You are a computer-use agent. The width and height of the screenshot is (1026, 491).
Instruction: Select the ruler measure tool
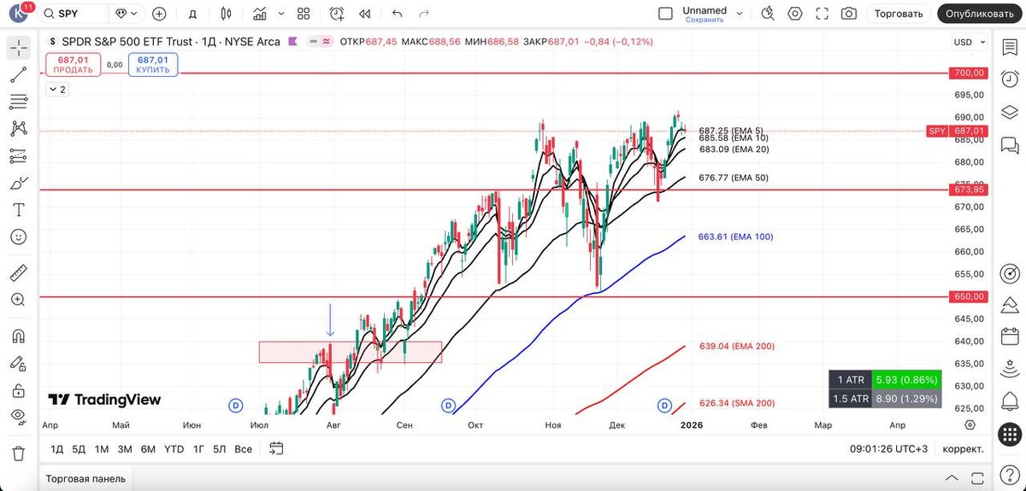tap(19, 273)
